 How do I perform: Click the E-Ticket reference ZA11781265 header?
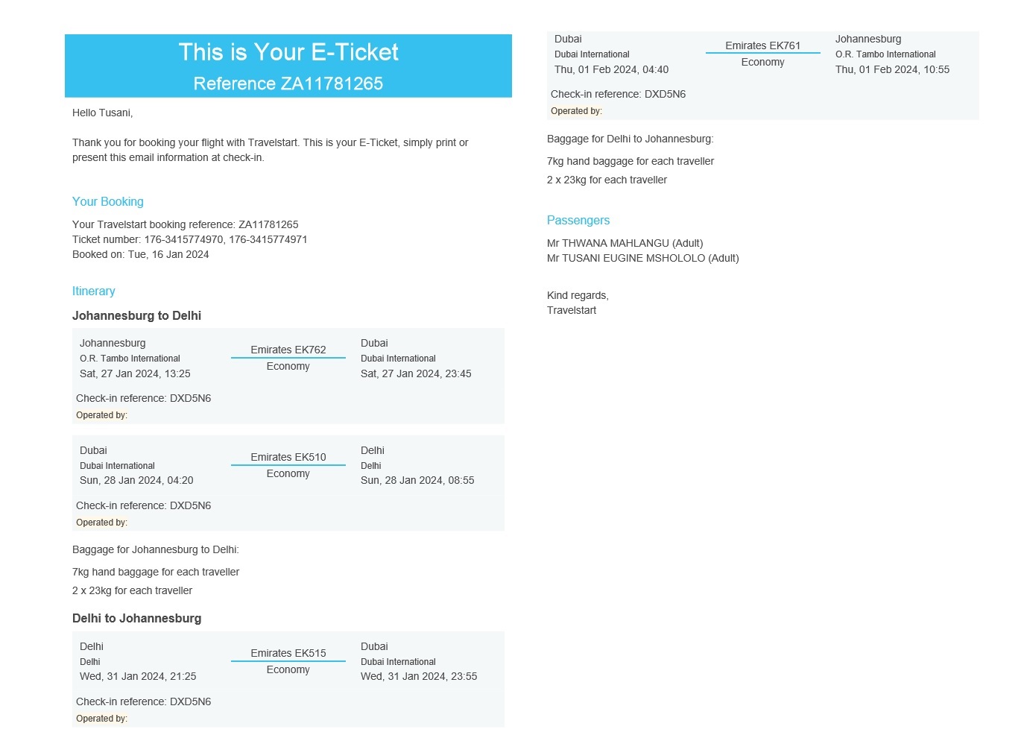point(288,83)
